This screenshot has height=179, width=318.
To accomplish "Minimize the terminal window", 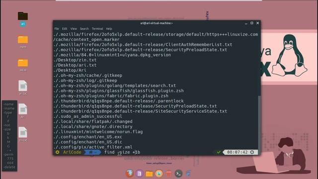I will [x=246, y=23].
